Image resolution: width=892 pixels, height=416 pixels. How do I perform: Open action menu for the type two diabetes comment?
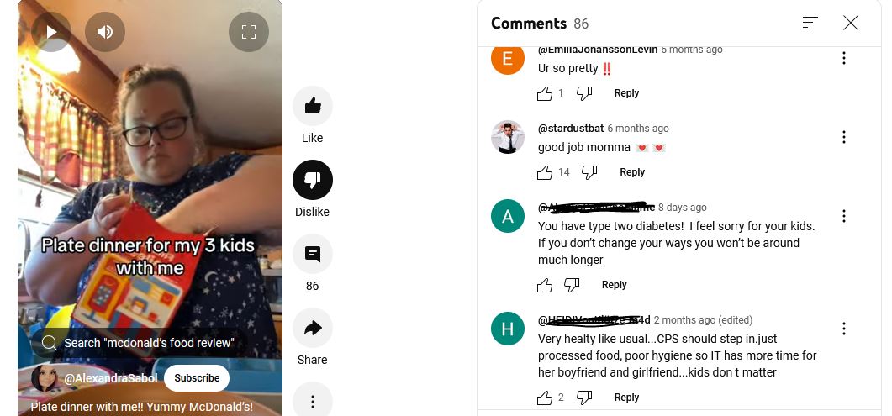coord(843,216)
